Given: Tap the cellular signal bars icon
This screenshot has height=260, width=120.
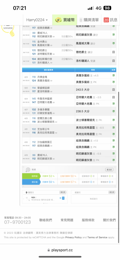Looking at the screenshot, I should tap(91, 8).
